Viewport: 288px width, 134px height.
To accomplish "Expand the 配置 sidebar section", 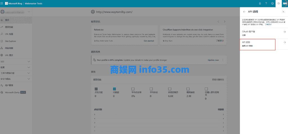I will click(29, 67).
